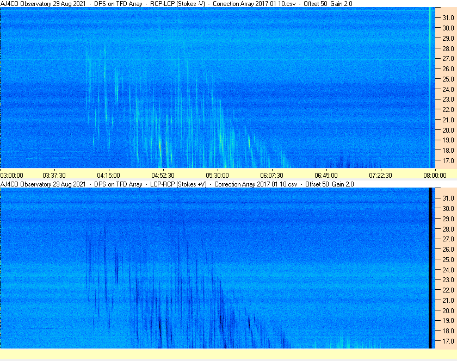The image size is (457, 361).
Task: Click the 03:37:30 time axis label
Action: pyautogui.click(x=54, y=176)
